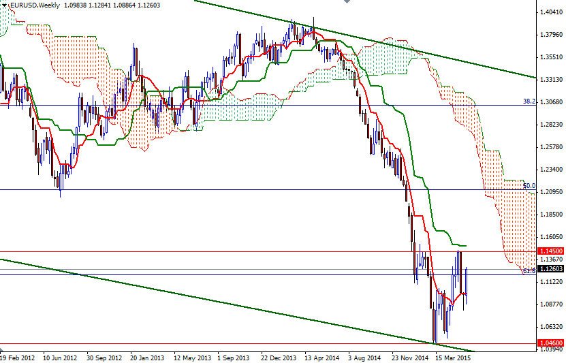
Task: Click the 1.13670 price scale value
Action: coord(551,259)
